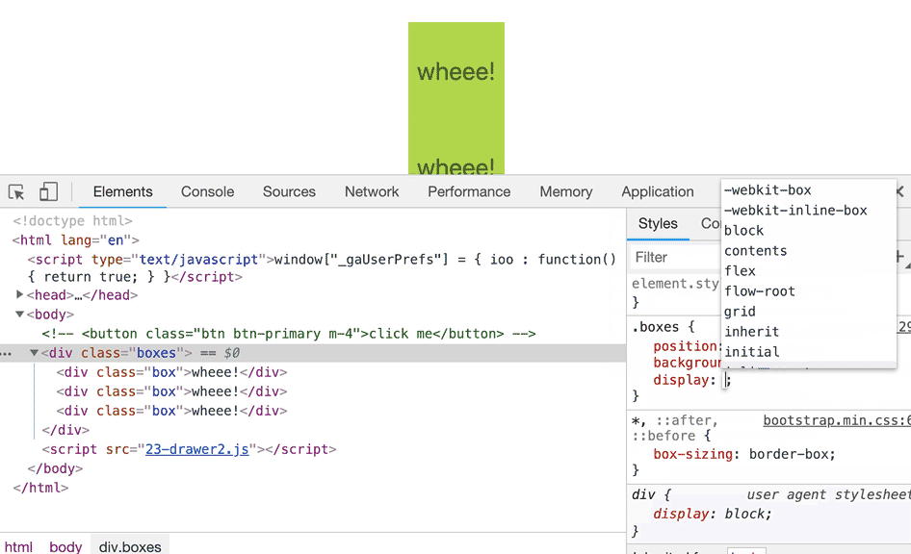
Task: Select the closing </html> tag line
Action: tap(40, 488)
